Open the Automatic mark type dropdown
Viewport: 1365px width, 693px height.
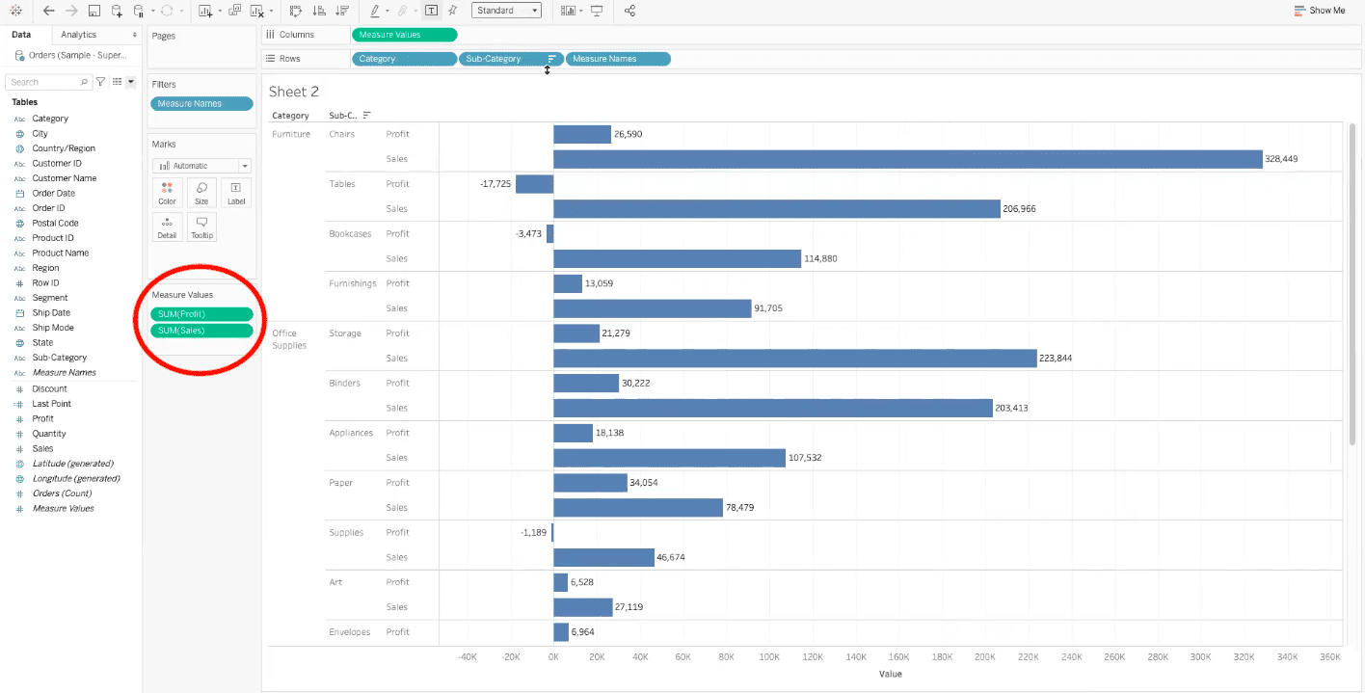point(244,165)
